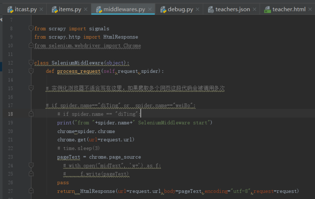Switch to the itcast.py tab
Image resolution: width=315 pixels, height=199 pixels.
point(25,9)
